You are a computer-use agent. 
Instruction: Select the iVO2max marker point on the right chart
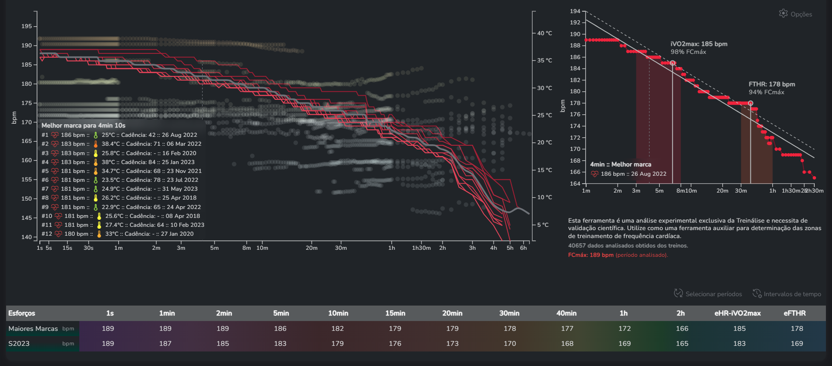(672, 63)
